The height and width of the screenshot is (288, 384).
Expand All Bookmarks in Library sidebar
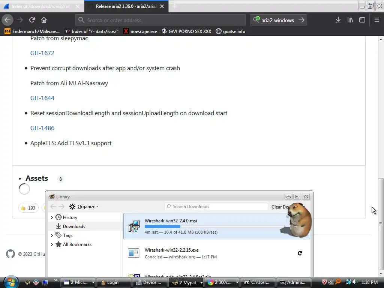(52, 244)
